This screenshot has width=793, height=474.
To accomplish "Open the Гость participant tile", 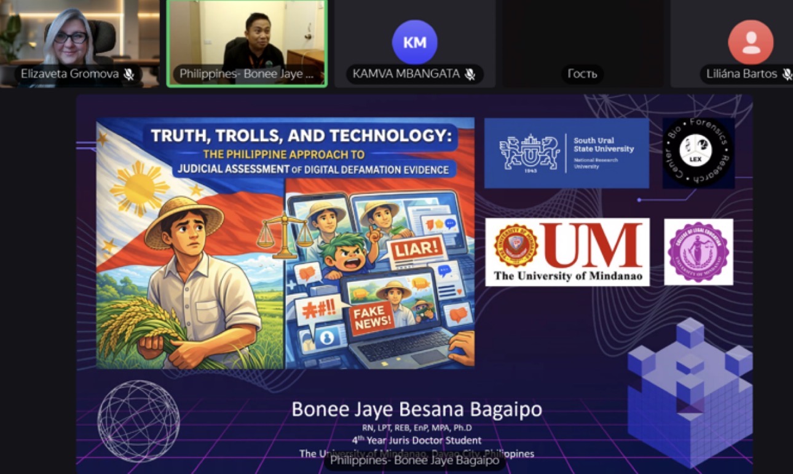I will pos(582,44).
